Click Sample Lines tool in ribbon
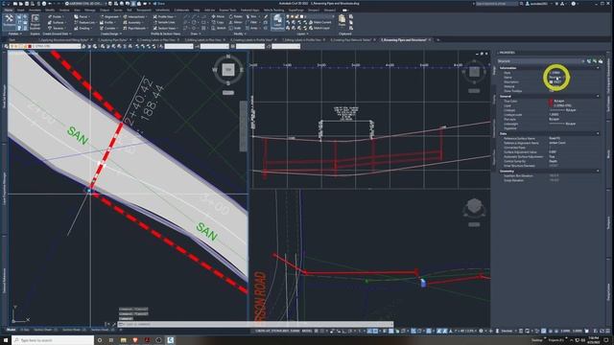The height and width of the screenshot is (345, 614). coord(164,22)
